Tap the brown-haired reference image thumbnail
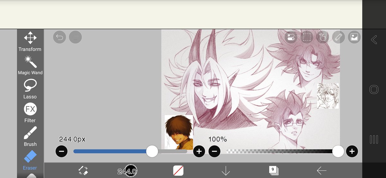386x178 pixels. 179,132
